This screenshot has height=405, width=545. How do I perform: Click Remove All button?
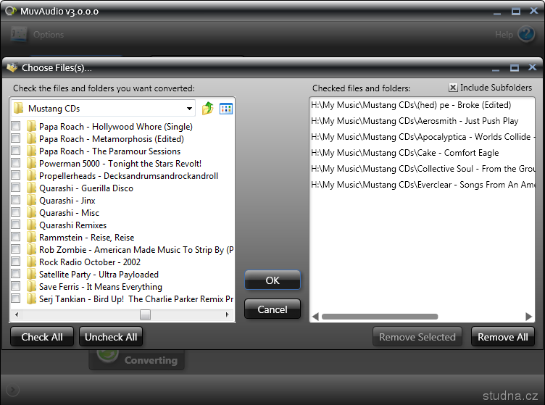tap(502, 337)
